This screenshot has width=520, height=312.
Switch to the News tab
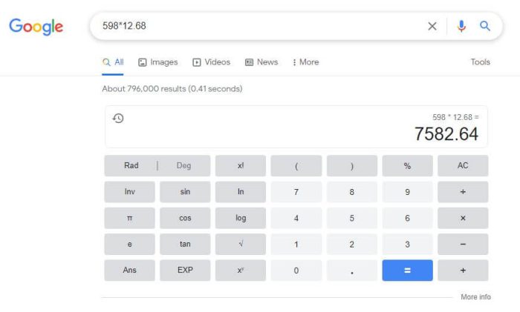(261, 62)
